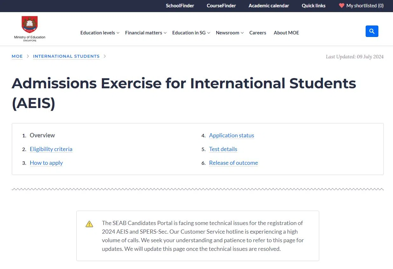Jump to the Eligibility criteria section

51,149
